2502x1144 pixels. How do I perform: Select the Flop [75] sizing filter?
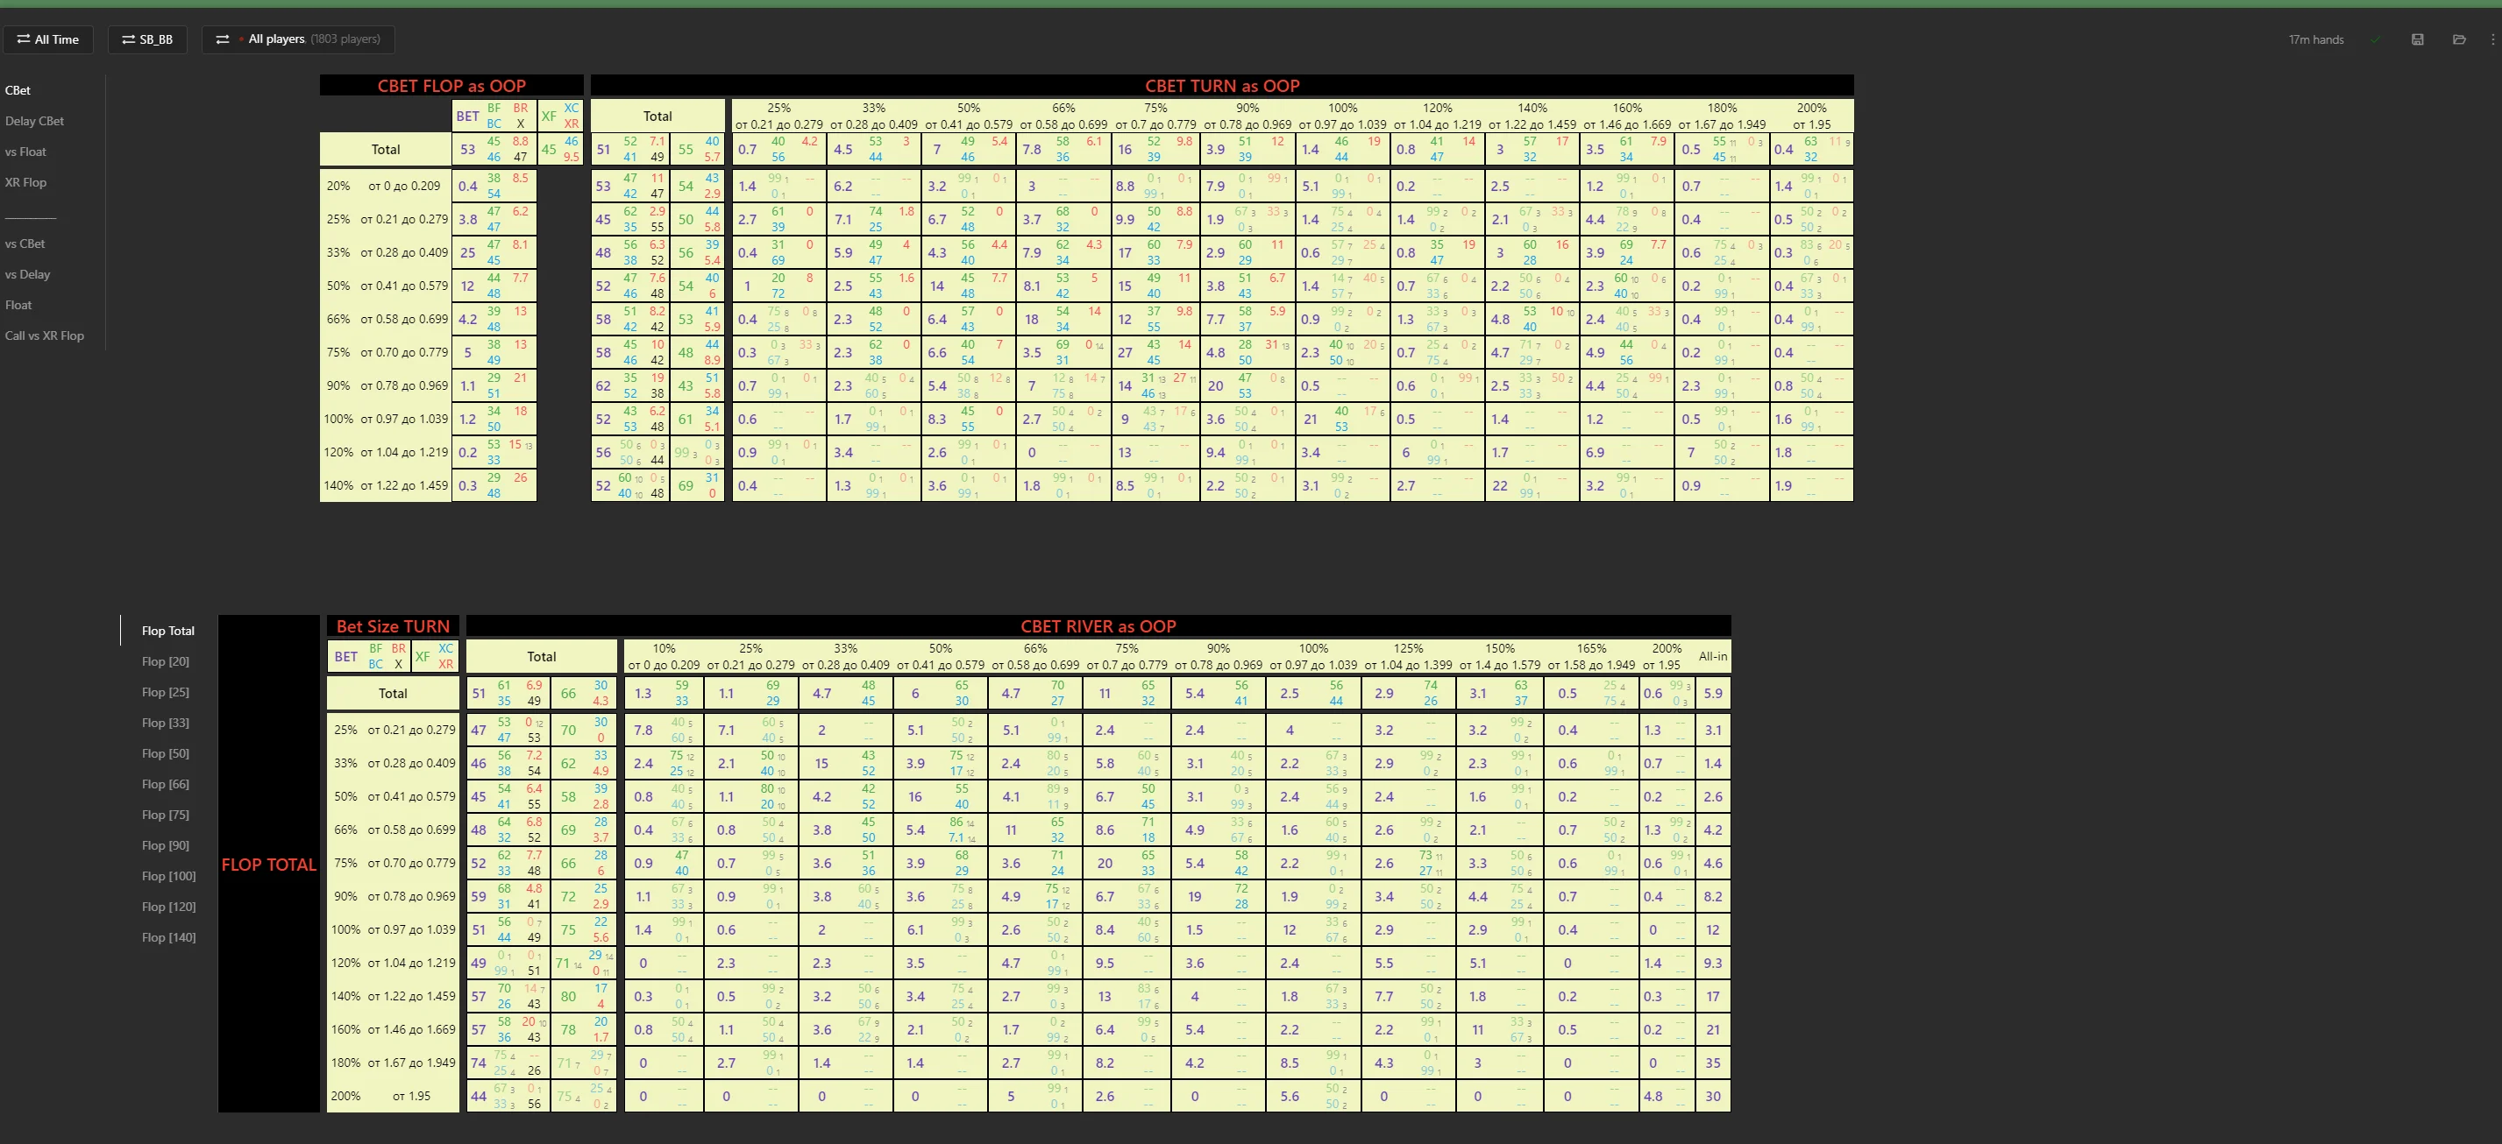(165, 815)
